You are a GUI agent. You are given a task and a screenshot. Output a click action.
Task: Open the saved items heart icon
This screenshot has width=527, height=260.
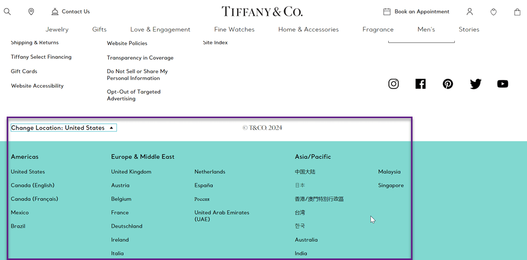(x=493, y=12)
